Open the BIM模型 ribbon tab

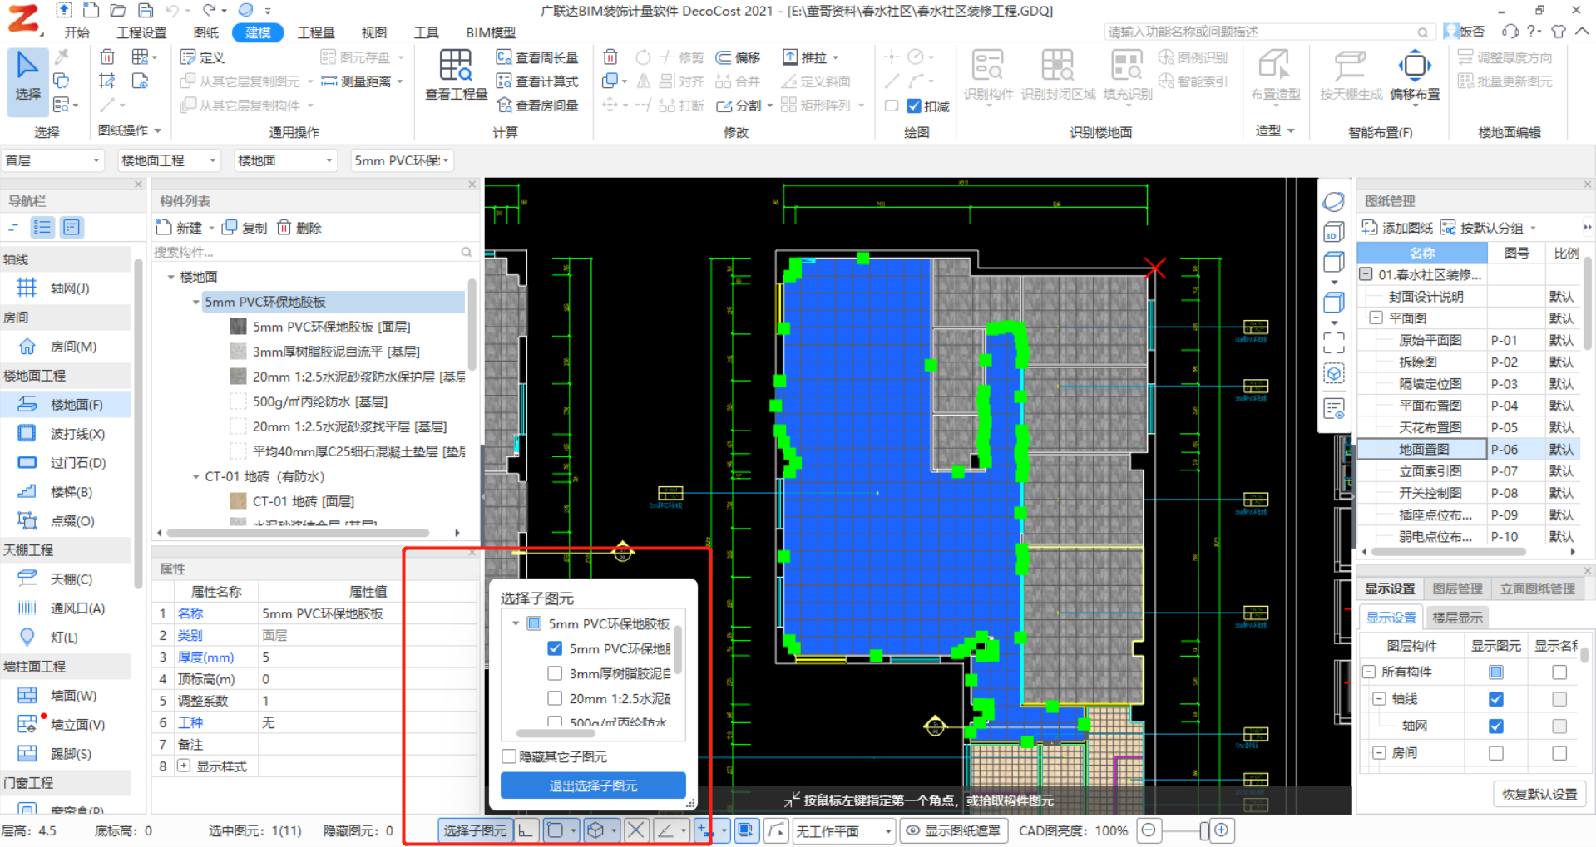pos(491,32)
